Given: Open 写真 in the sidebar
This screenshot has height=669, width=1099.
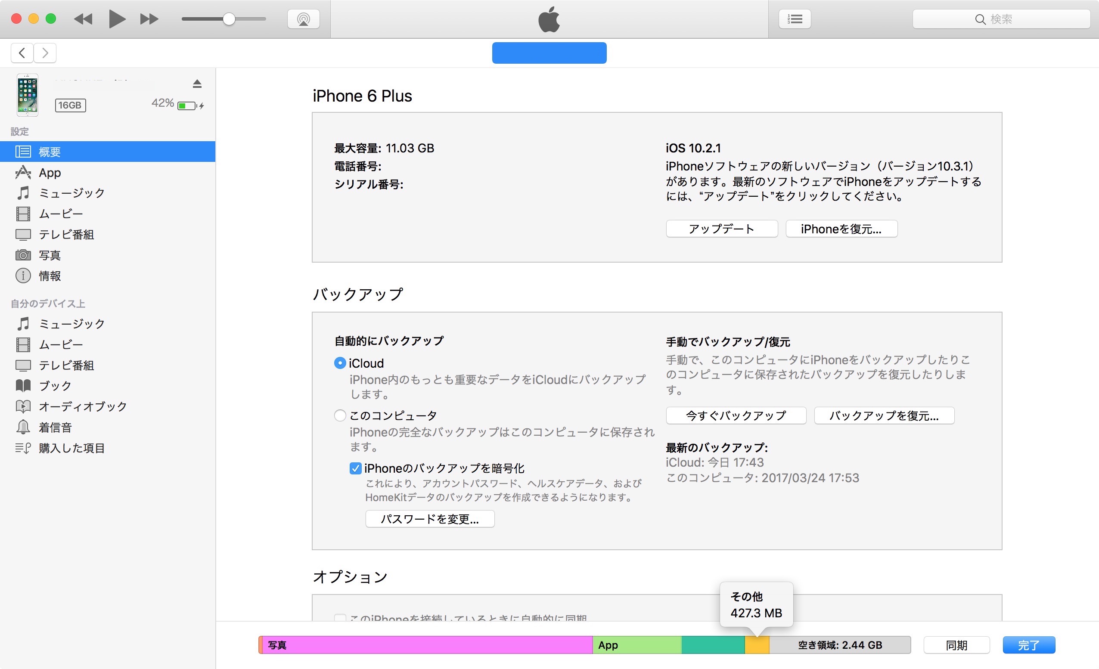Looking at the screenshot, I should 108,255.
